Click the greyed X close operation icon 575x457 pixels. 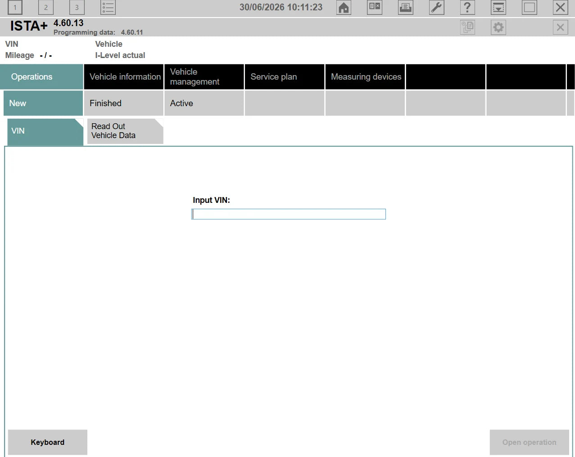[560, 27]
